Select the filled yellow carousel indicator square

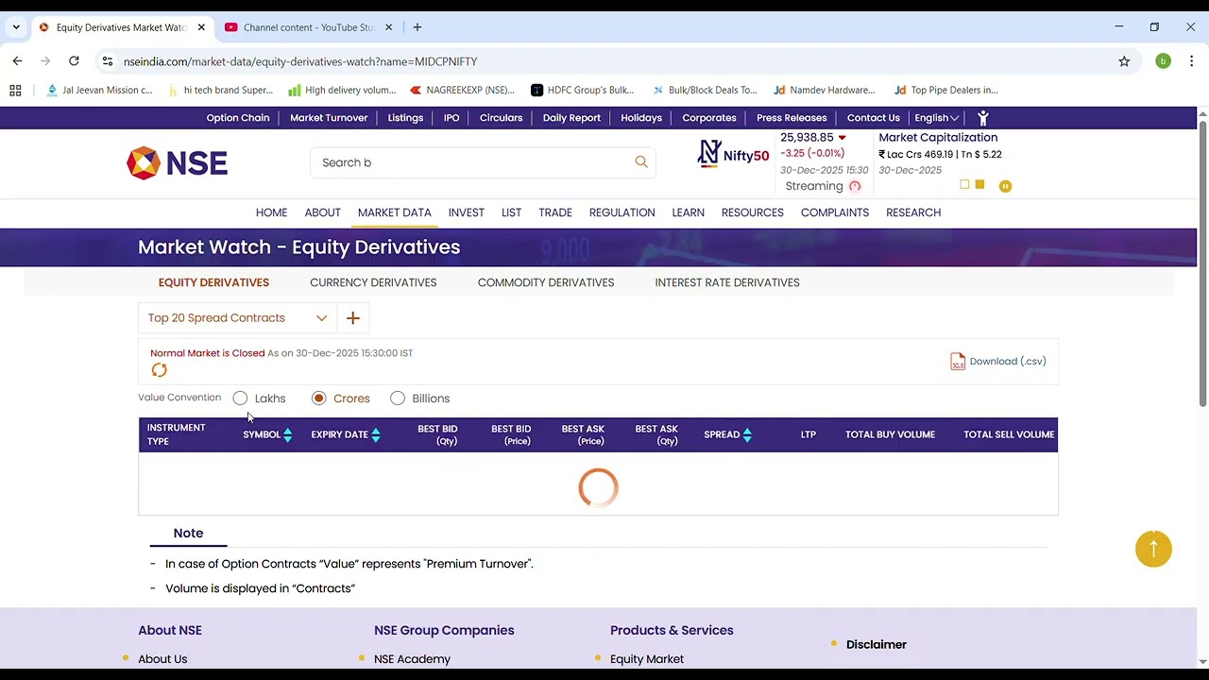click(979, 184)
